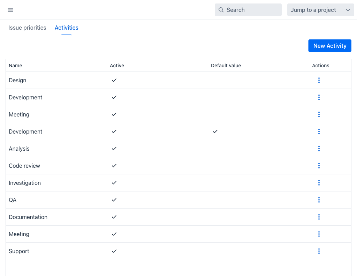Click the Active checkmark in Analysis row
The height and width of the screenshot is (279, 357).
114,149
